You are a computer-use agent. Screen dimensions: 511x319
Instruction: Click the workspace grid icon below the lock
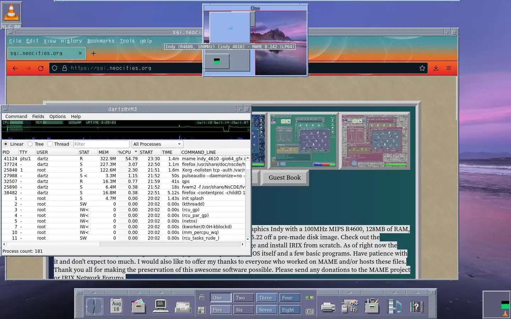click(x=202, y=310)
